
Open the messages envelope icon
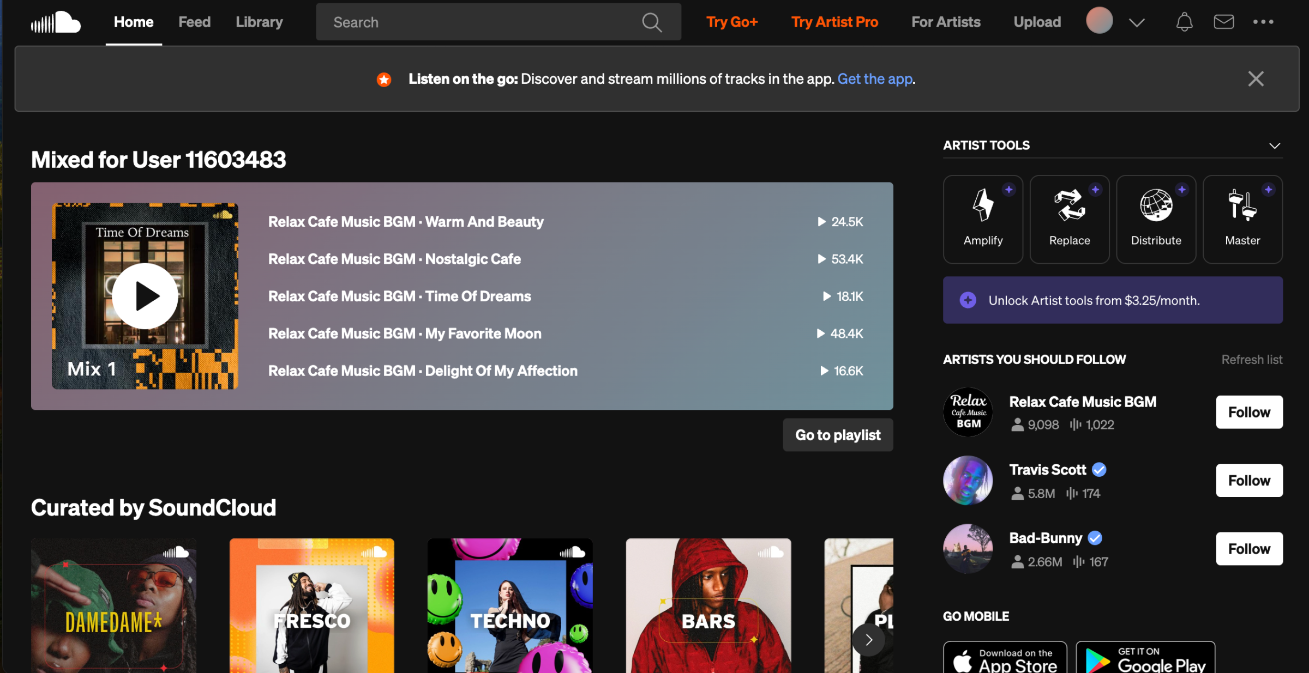(1224, 21)
